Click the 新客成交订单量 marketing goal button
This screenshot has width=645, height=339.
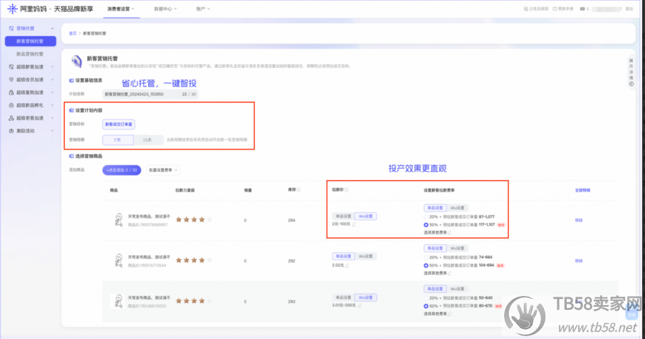118,124
